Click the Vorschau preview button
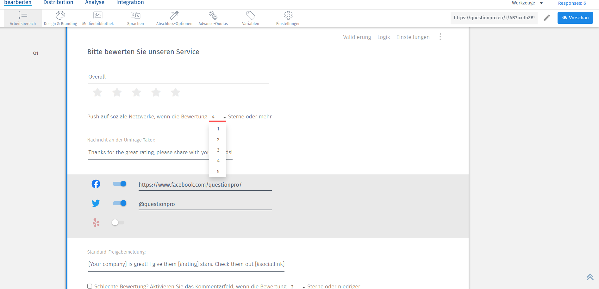The image size is (599, 289). 575,18
